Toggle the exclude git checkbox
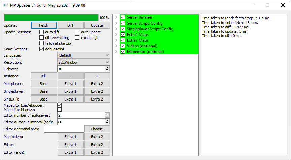291x160 pixels. [77, 38]
